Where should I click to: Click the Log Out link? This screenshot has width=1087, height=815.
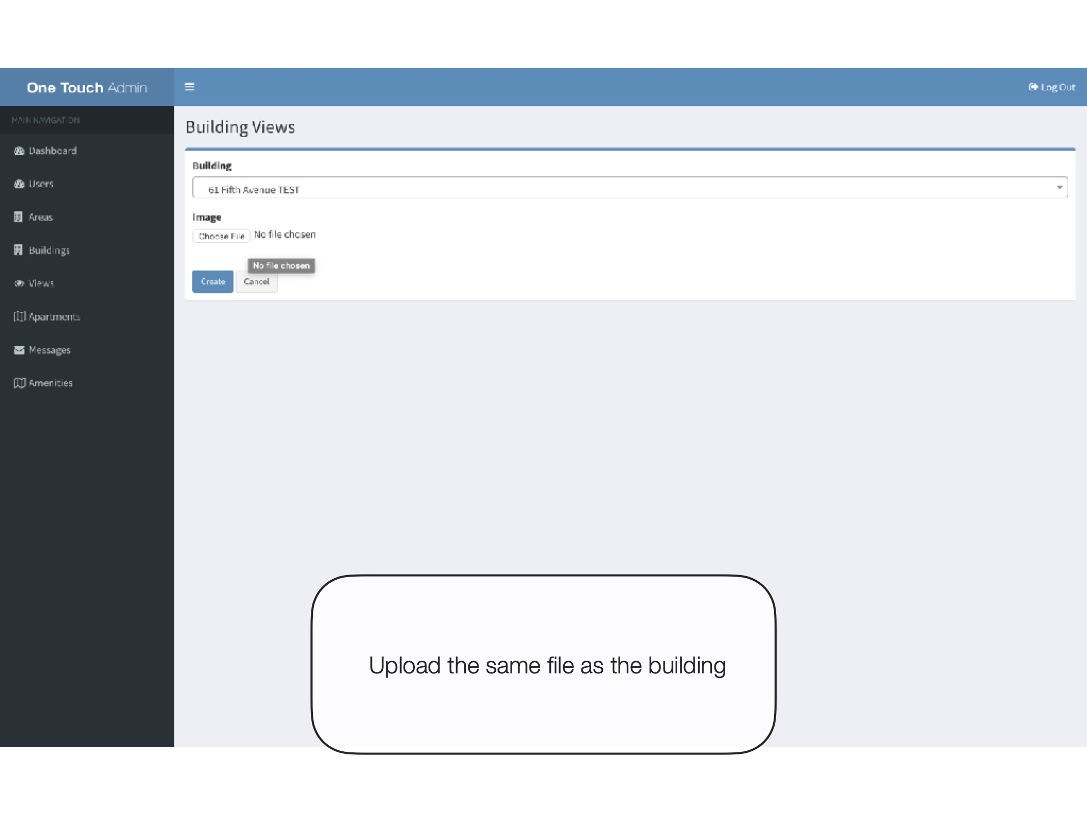tap(1052, 87)
